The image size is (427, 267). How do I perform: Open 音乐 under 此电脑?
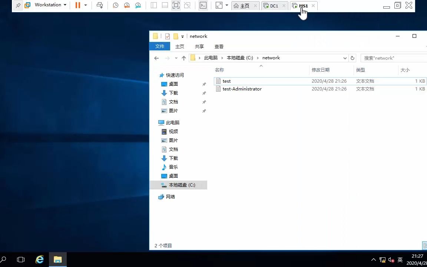(x=173, y=167)
